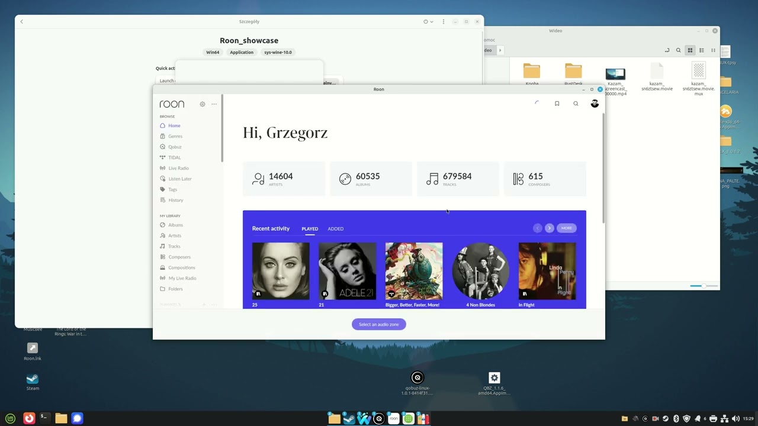Click MORE button in Recent activity
The height and width of the screenshot is (426, 758).
567,228
